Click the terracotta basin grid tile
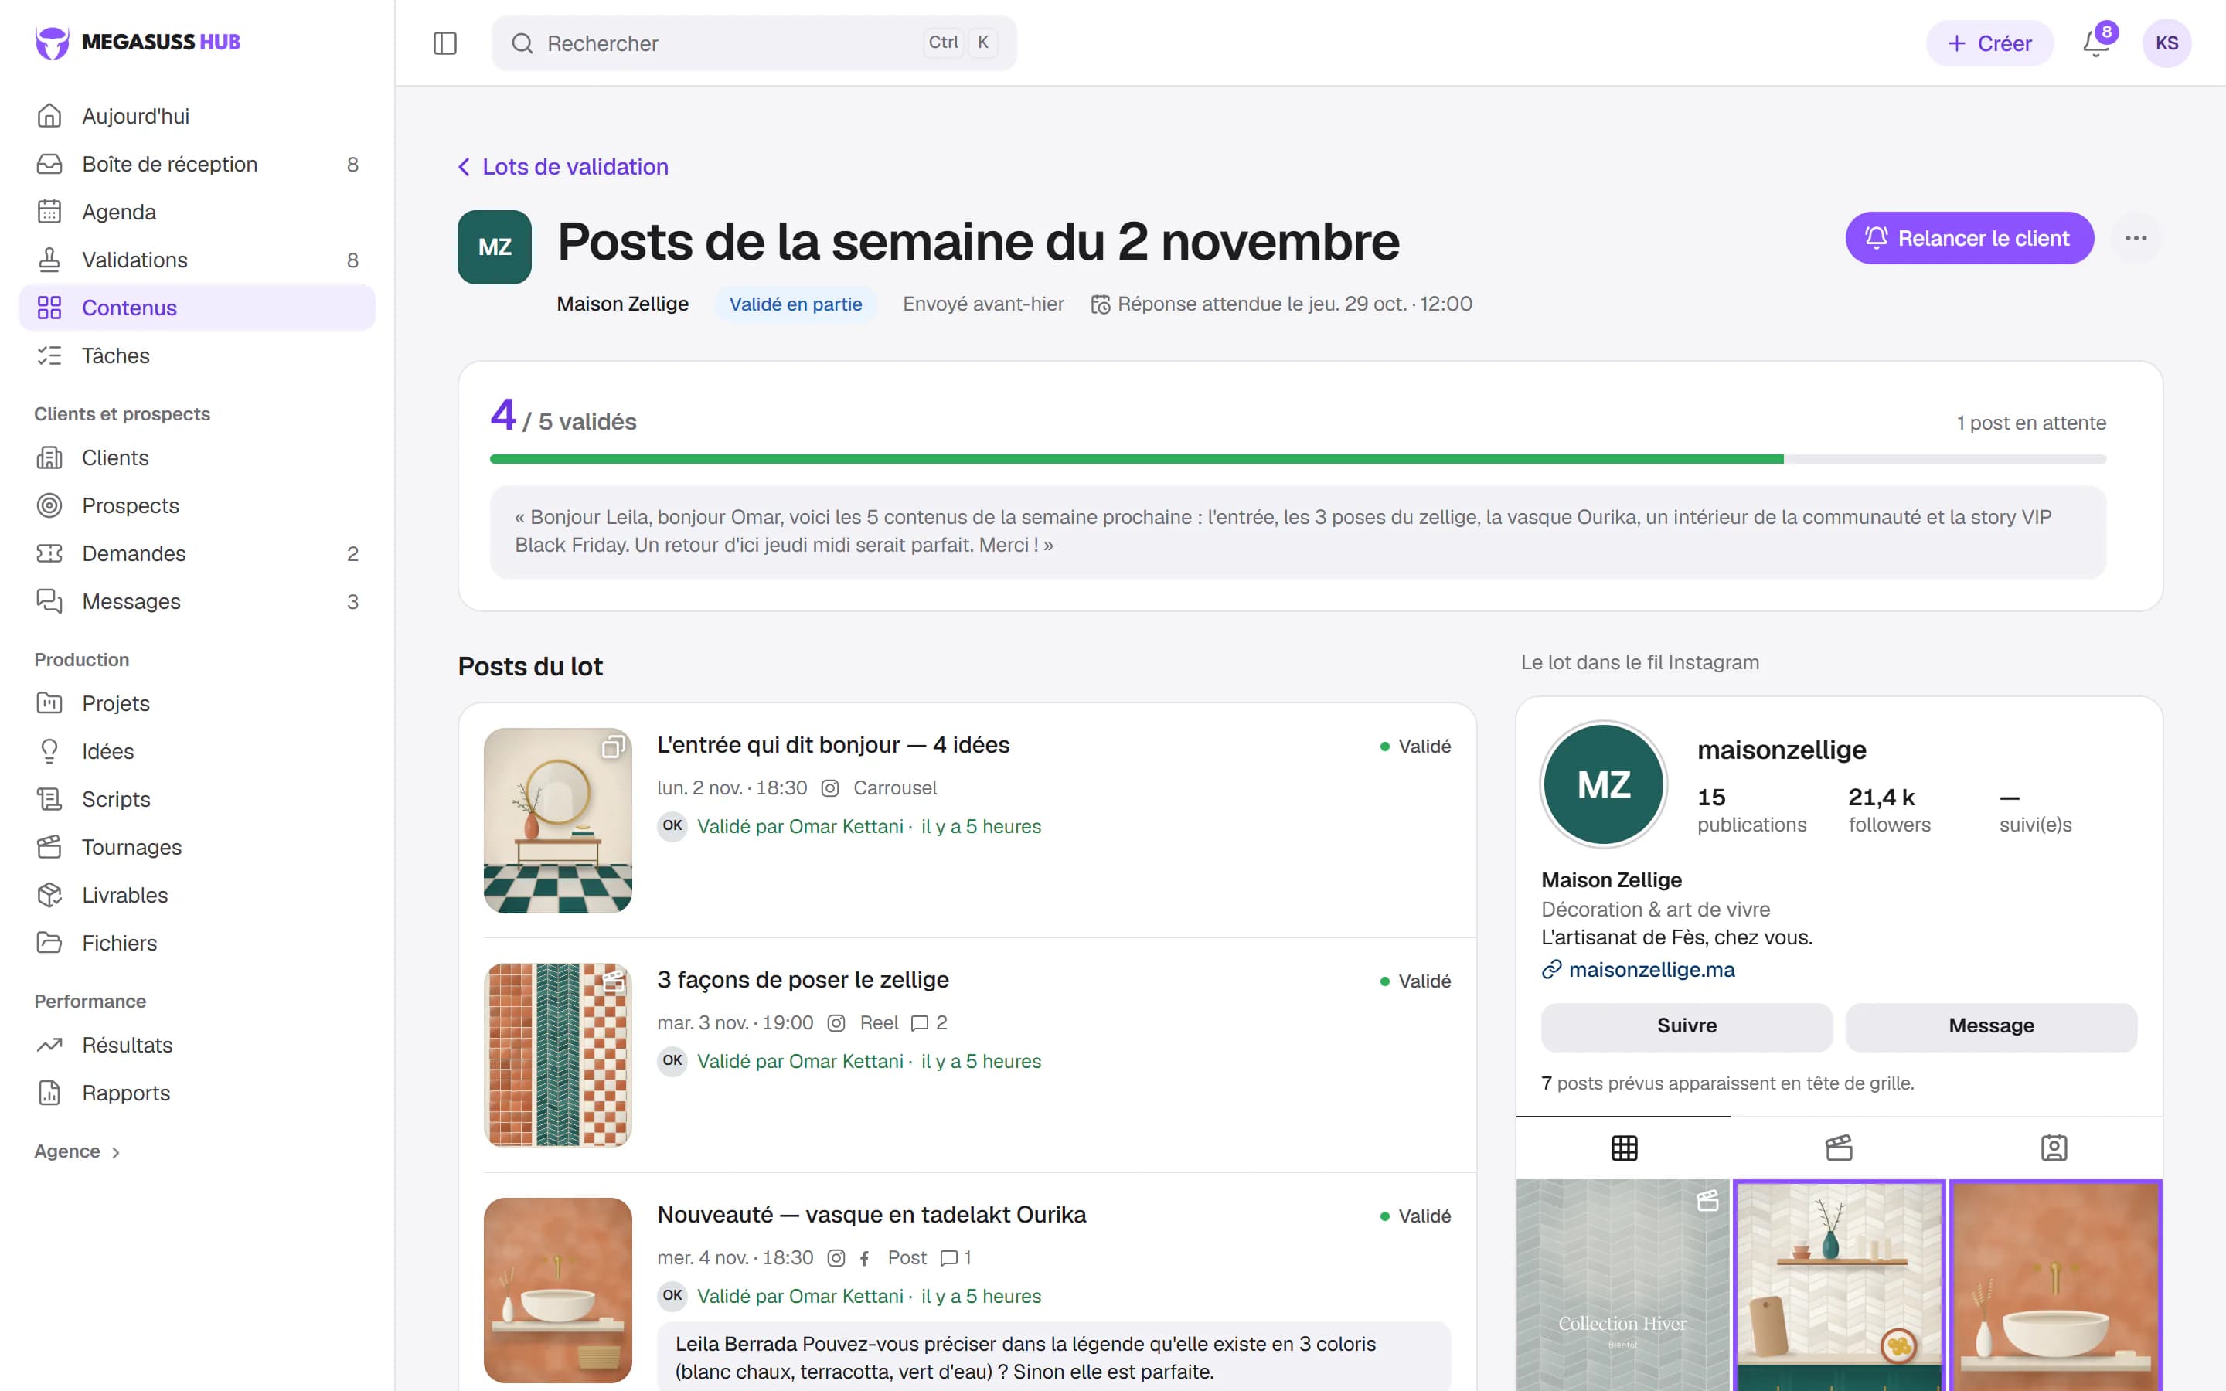This screenshot has width=2226, height=1391. click(2055, 1285)
